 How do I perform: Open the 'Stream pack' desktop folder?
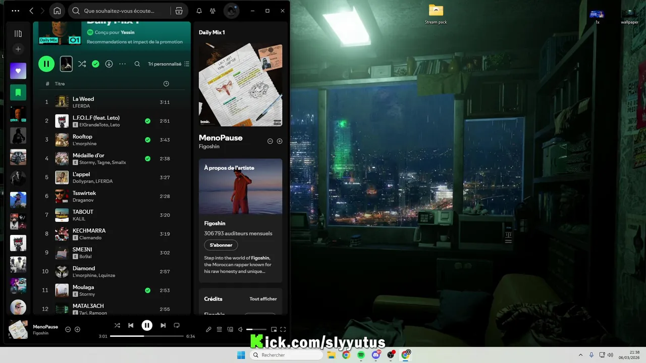436,14
